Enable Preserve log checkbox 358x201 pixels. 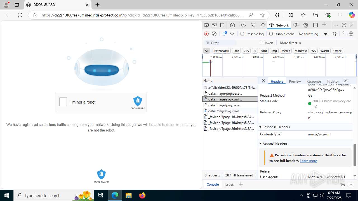pos(242,34)
